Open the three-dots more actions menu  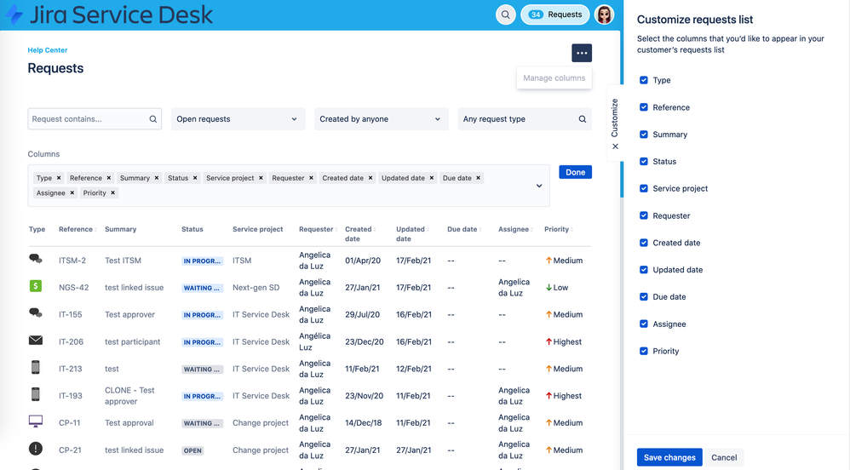[582, 53]
